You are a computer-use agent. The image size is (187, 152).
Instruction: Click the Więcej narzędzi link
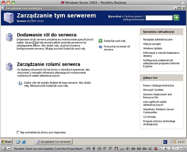[152, 44]
